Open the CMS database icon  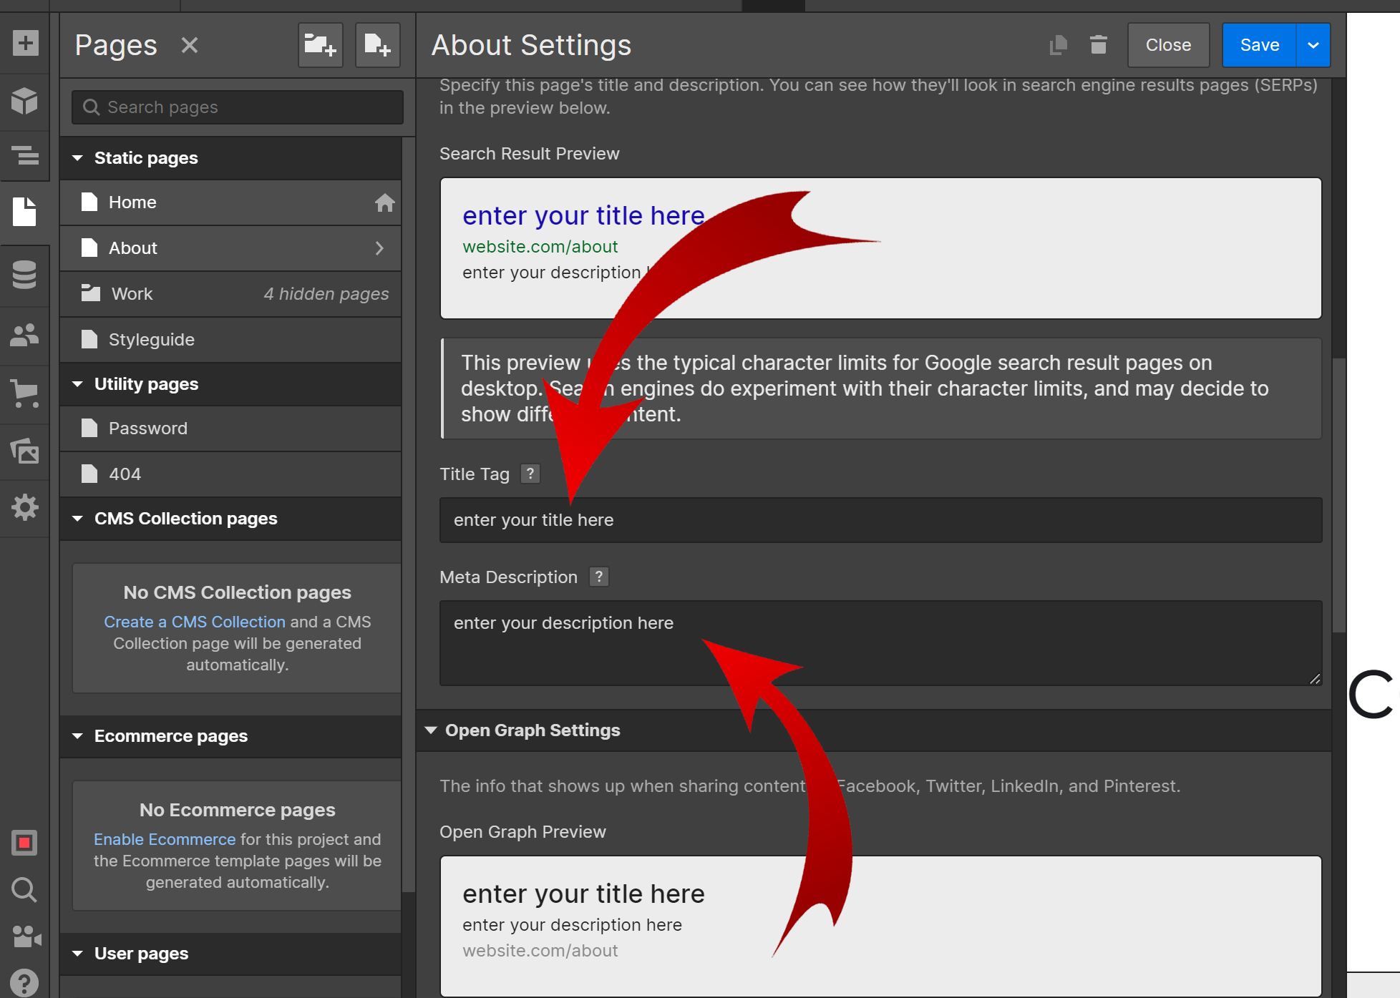coord(25,275)
